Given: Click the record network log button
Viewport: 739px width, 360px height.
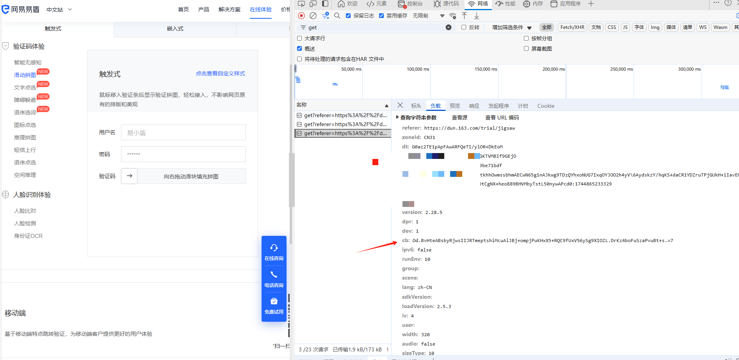Looking at the screenshot, I should (301, 16).
